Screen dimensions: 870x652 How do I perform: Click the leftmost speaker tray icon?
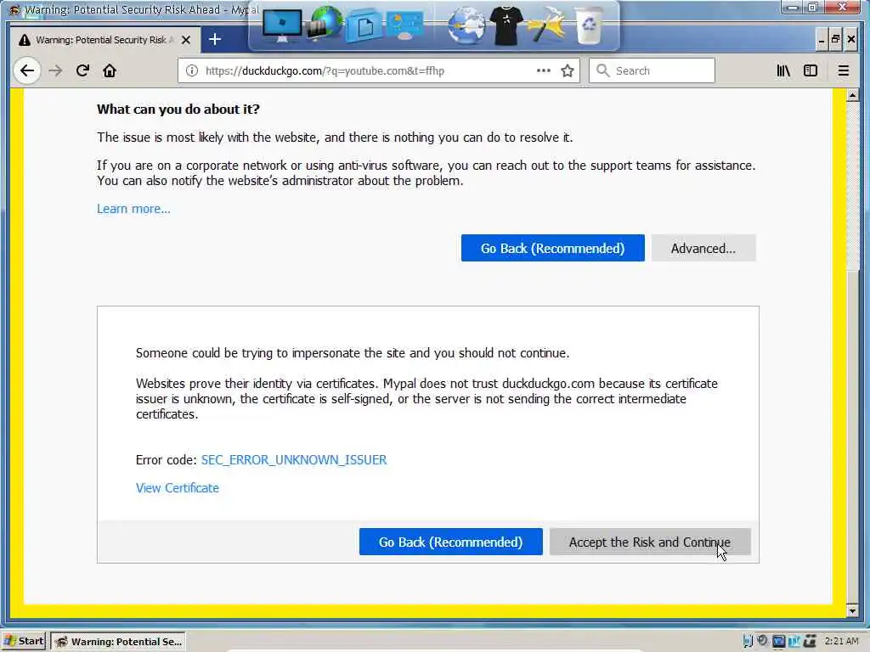[748, 641]
